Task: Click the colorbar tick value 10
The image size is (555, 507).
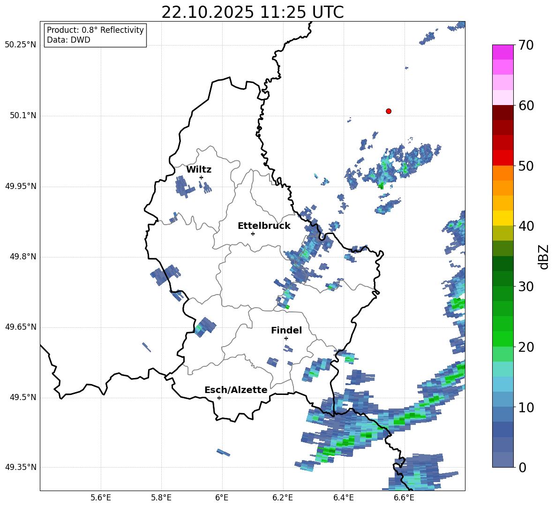Action: tap(526, 408)
